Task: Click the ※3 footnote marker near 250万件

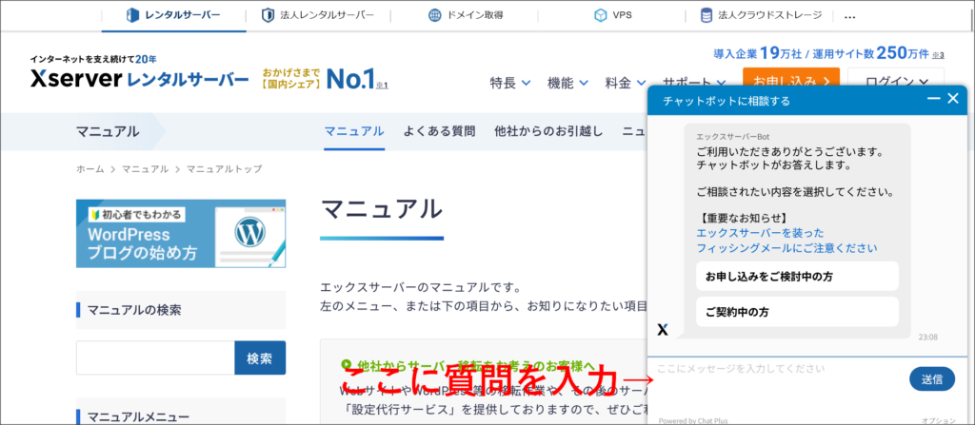Action: (x=938, y=55)
